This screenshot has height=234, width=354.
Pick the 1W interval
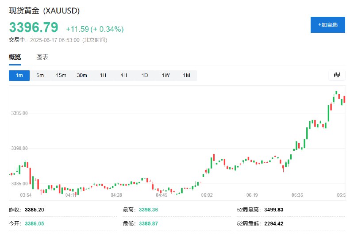[x=165, y=75]
